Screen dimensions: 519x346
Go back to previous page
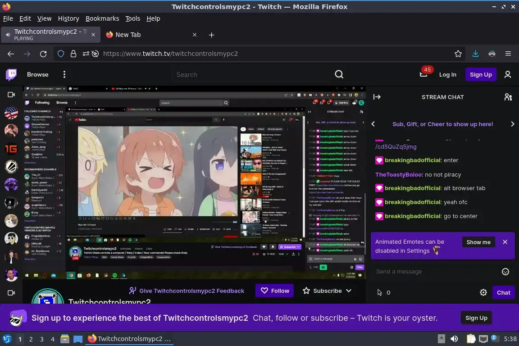click(11, 54)
